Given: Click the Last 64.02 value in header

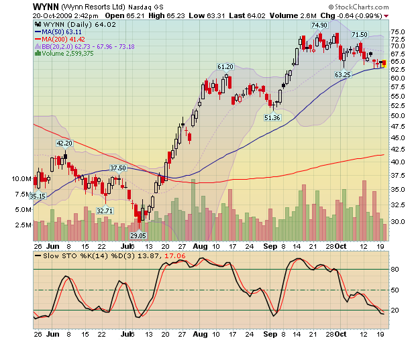Looking at the screenshot, I should (x=248, y=15).
